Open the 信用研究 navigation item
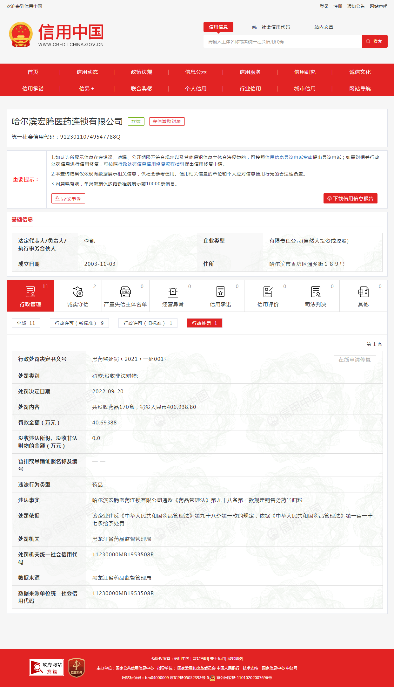Image resolution: width=394 pixels, height=687 pixels. tap(305, 72)
